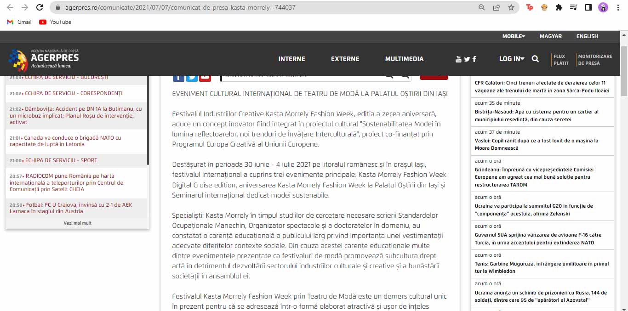
Task: Expand the MOBILE dropdown
Action: (x=514, y=36)
